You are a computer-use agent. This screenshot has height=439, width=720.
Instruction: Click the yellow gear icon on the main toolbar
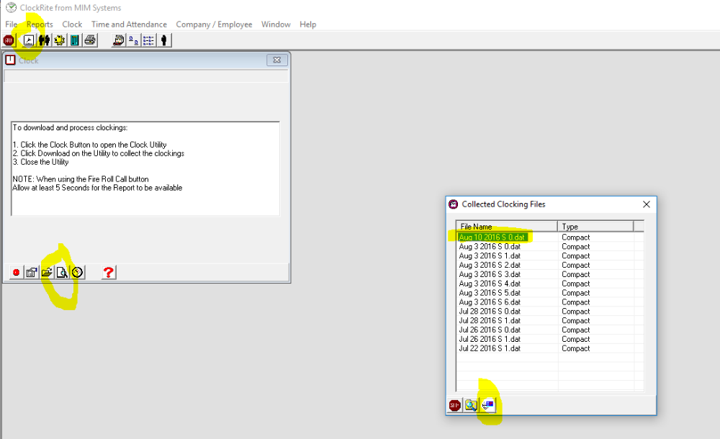point(59,40)
